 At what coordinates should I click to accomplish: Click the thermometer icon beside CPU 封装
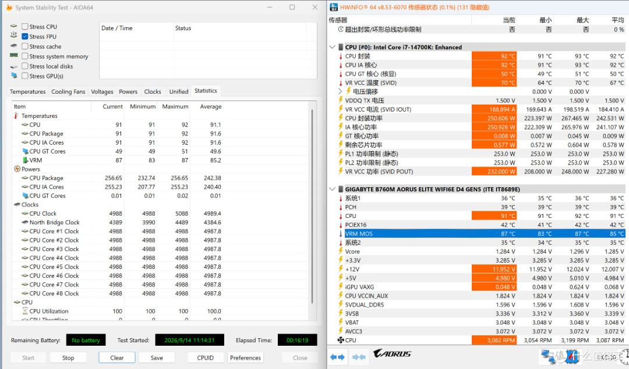click(x=341, y=56)
